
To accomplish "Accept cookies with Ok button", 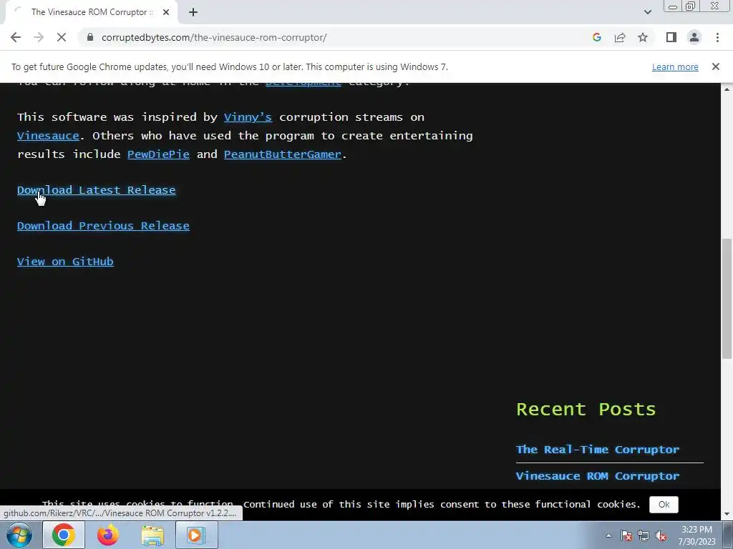I will pyautogui.click(x=664, y=505).
